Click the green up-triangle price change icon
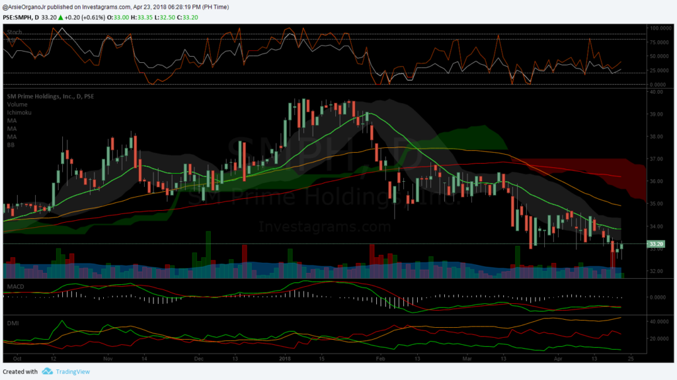Screen dimensions: 677x380 pos(60,17)
